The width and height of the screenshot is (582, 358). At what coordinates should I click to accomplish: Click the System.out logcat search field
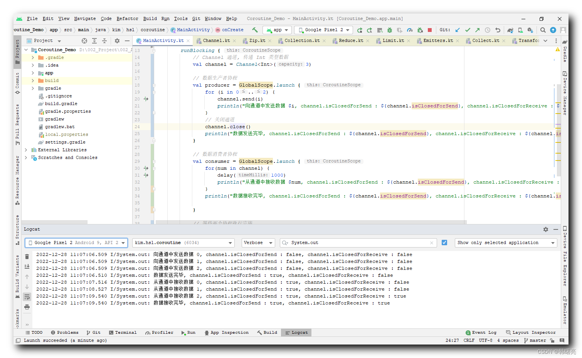click(x=358, y=243)
